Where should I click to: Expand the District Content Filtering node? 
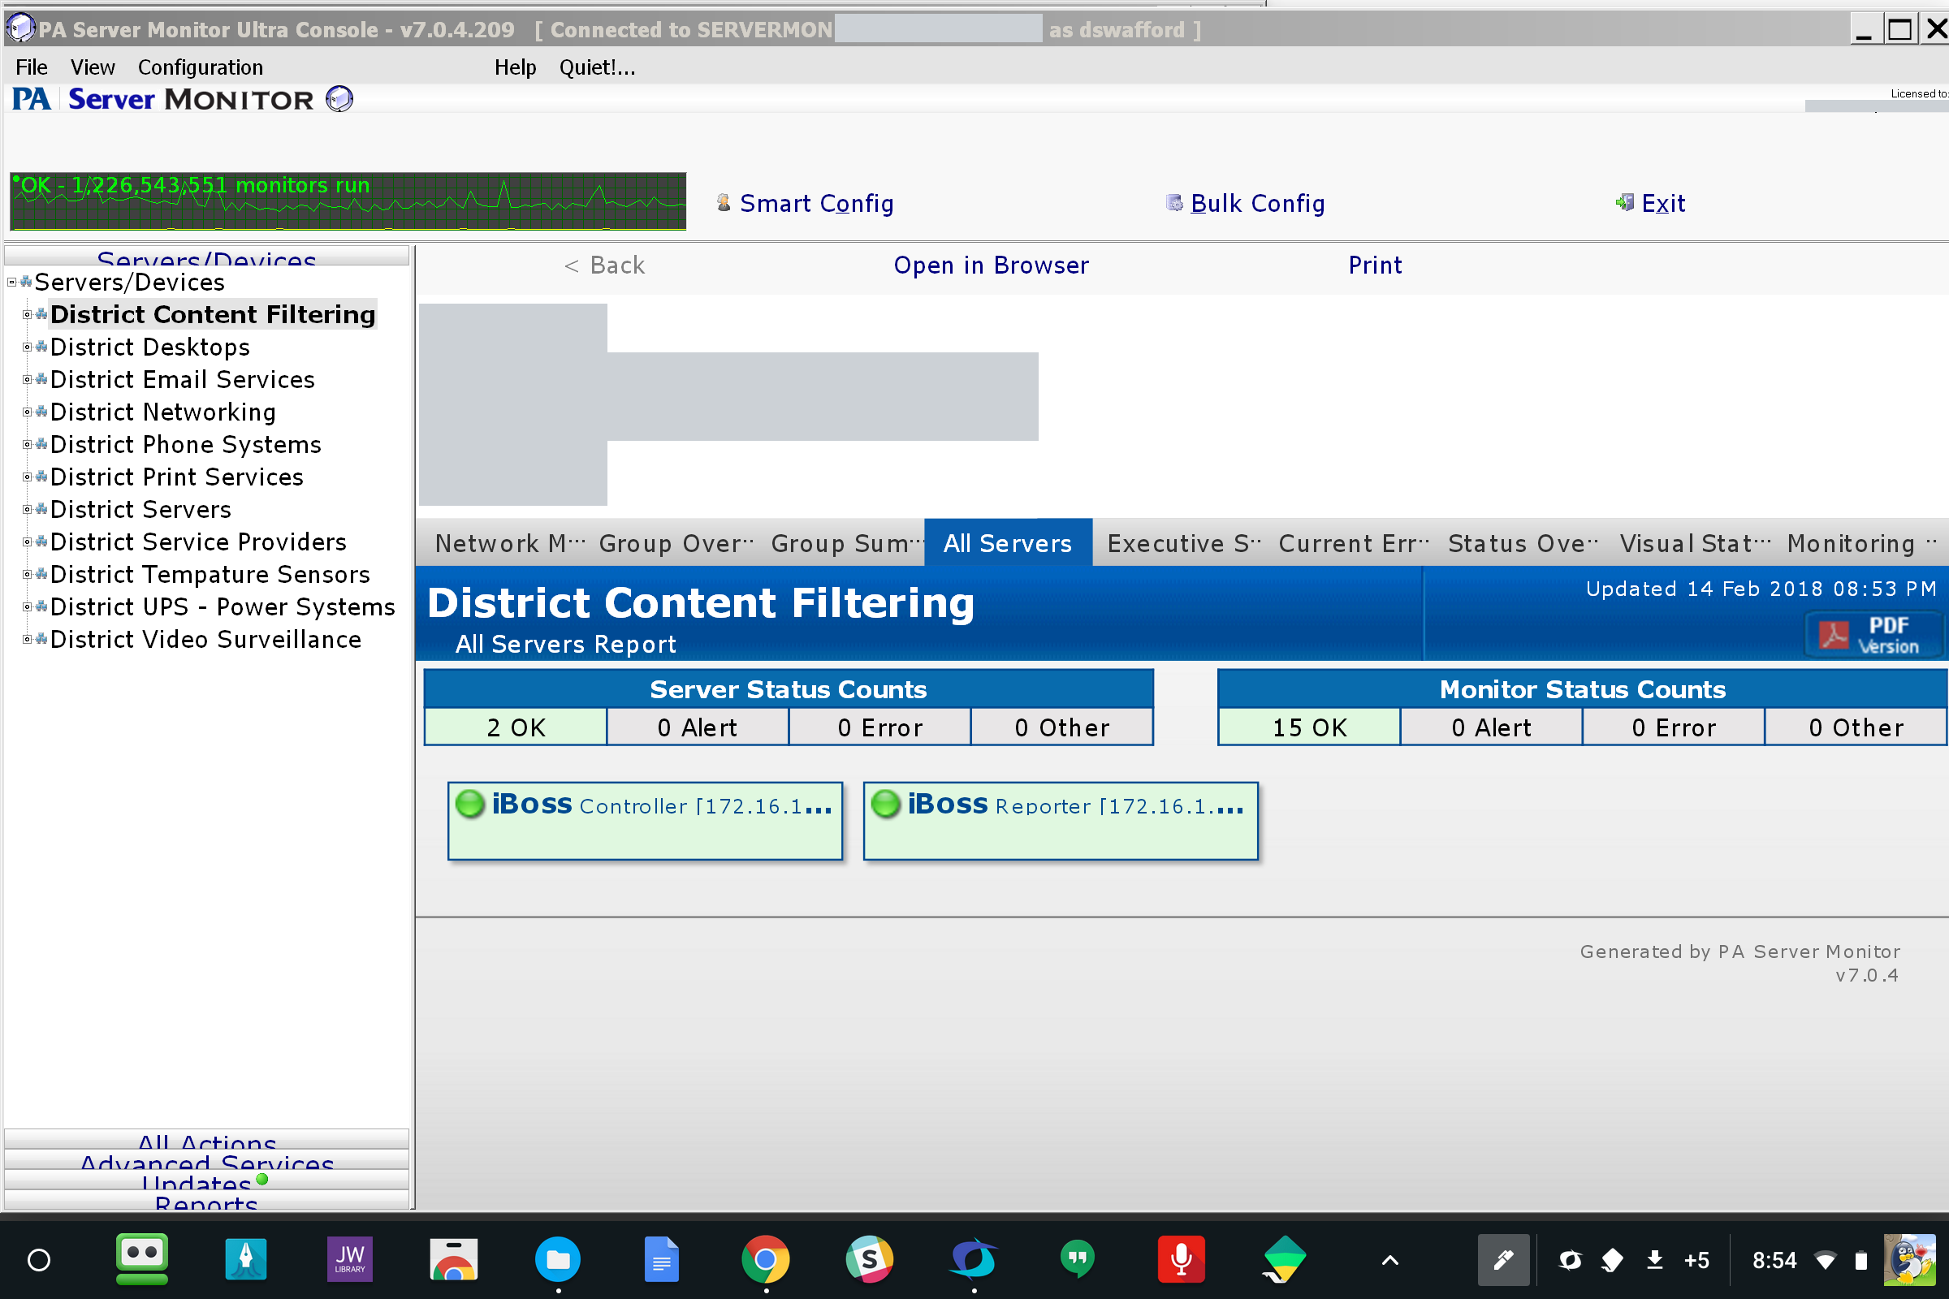pos(27,315)
